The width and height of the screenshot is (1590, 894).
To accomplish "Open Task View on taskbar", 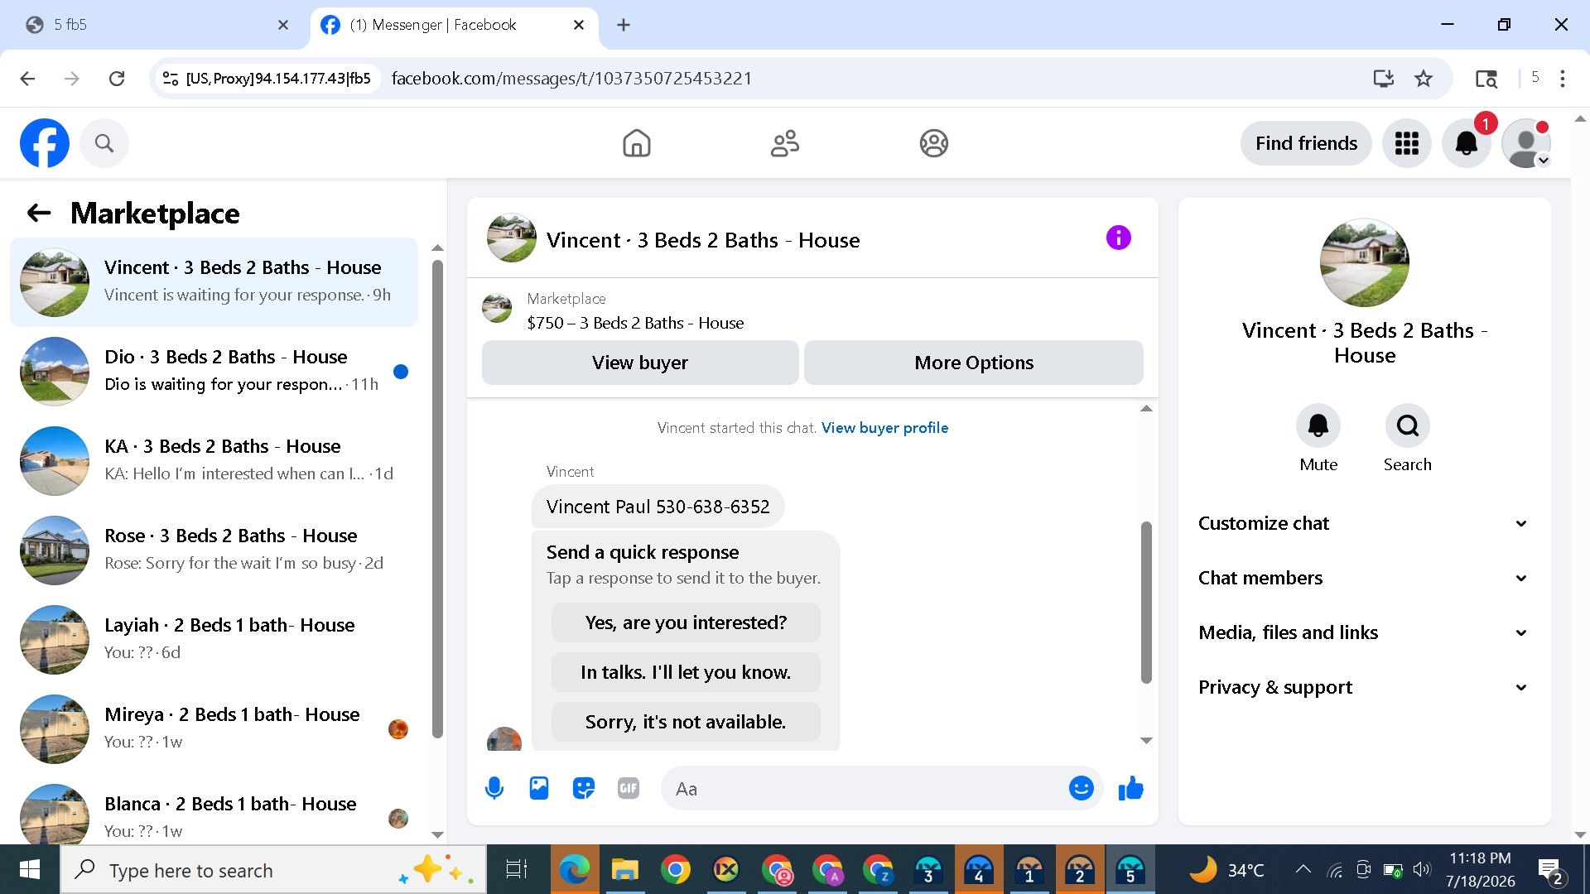I will [x=517, y=870].
